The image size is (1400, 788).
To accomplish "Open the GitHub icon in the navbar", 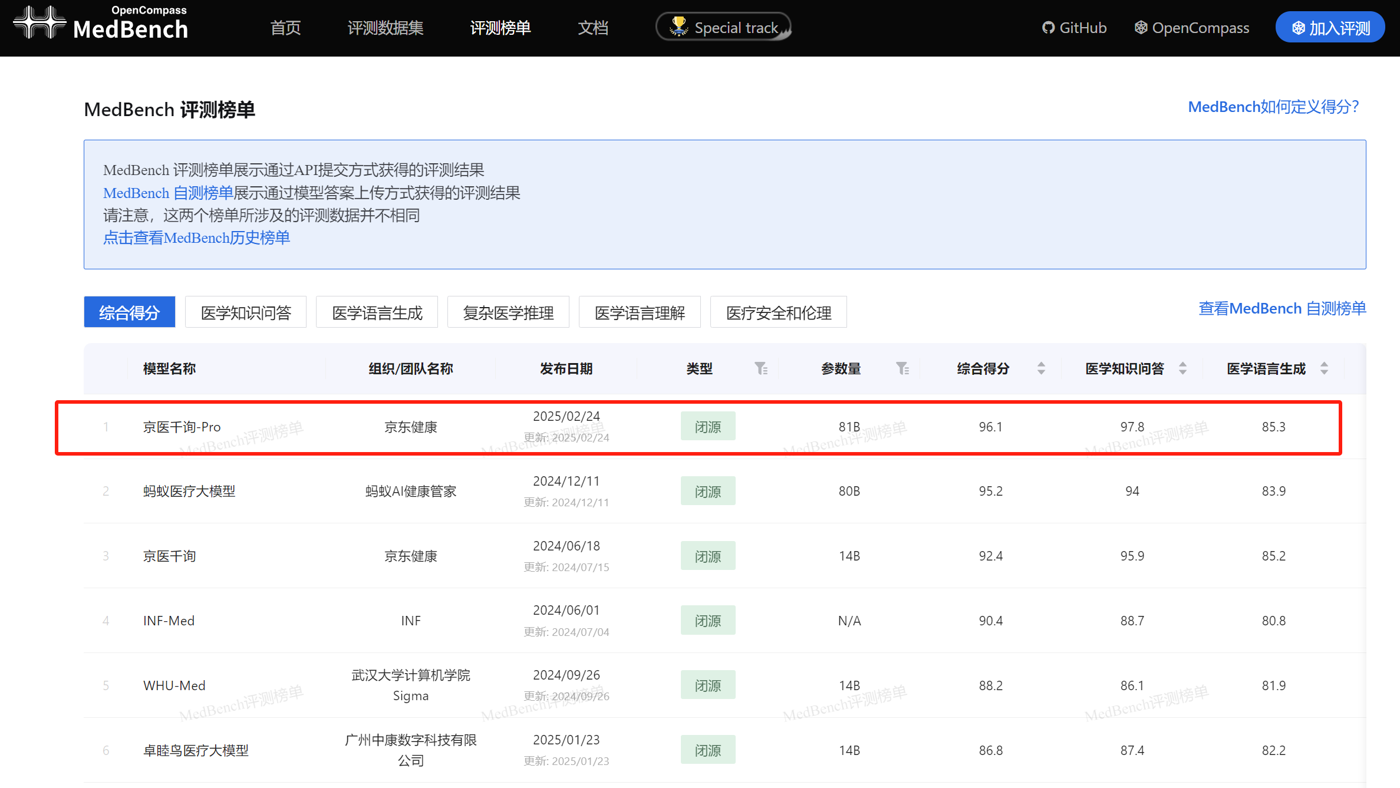I will [1049, 27].
